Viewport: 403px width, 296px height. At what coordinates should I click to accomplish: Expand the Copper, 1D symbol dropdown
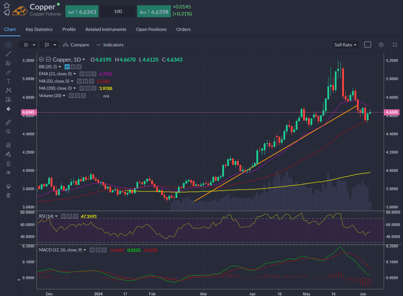point(84,60)
